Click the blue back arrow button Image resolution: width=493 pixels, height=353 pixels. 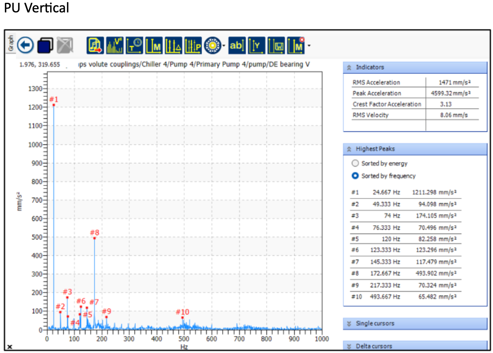[x=25, y=46]
